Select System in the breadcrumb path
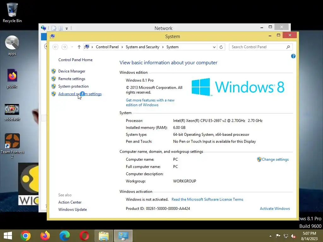This screenshot has width=323, height=242. [173, 47]
